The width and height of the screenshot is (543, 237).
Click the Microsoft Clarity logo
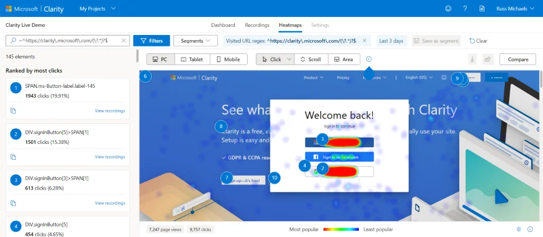34,8
